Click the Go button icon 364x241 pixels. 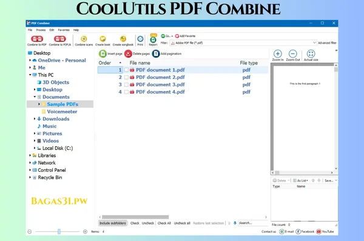click(163, 36)
